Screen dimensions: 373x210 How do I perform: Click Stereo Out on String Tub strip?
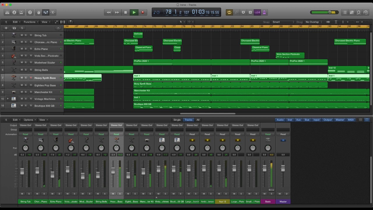click(x=25, y=125)
